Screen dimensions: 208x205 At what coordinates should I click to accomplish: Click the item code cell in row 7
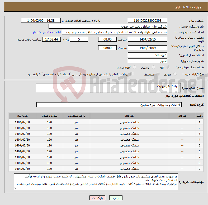coord(182,157)
